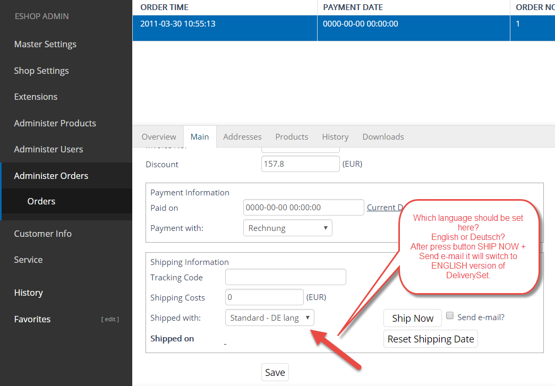
Task: Go to the Products tab
Action: (x=292, y=137)
